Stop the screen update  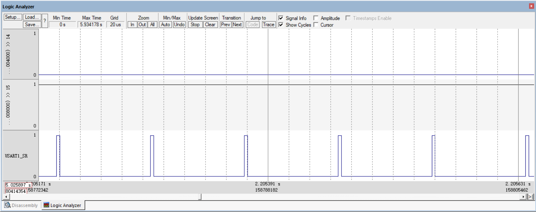point(195,24)
